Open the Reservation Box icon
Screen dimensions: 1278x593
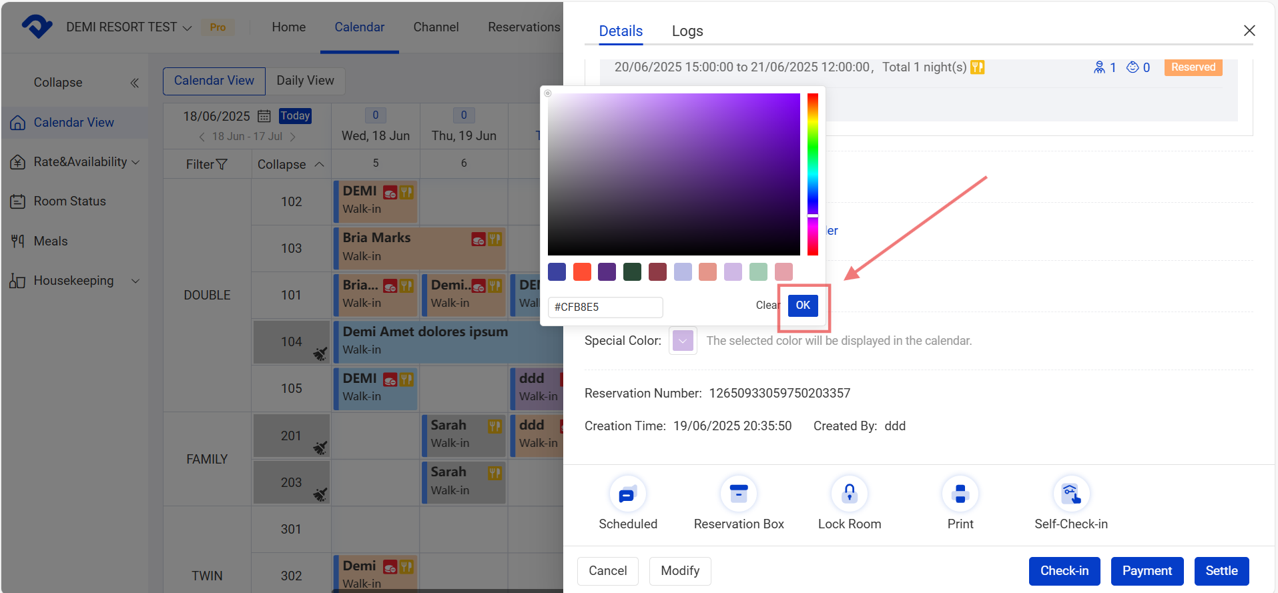point(738,494)
